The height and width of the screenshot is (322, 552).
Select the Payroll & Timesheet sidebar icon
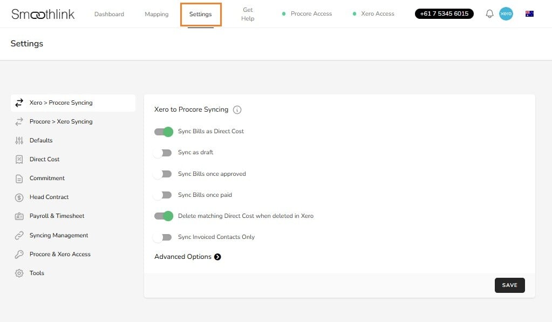coord(19,216)
